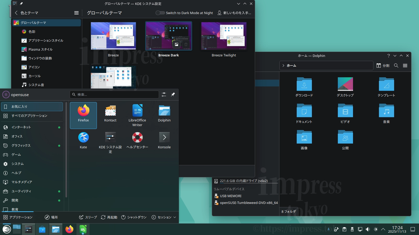419x235 pixels.
Task: Expand the セッション options menu
Action: 164,217
